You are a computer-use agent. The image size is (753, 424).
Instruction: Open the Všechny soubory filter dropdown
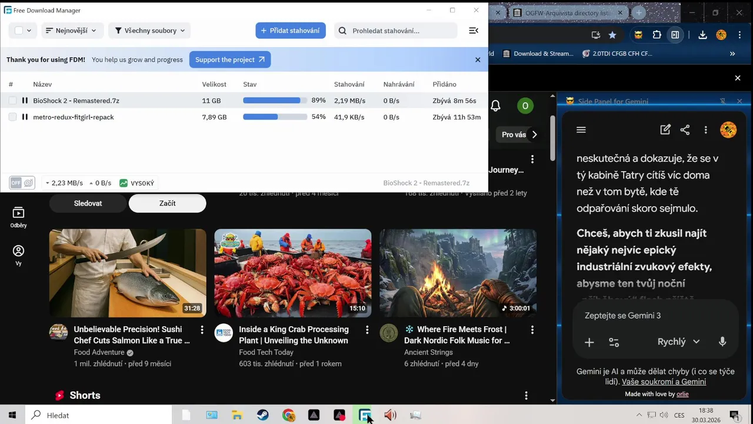click(150, 31)
